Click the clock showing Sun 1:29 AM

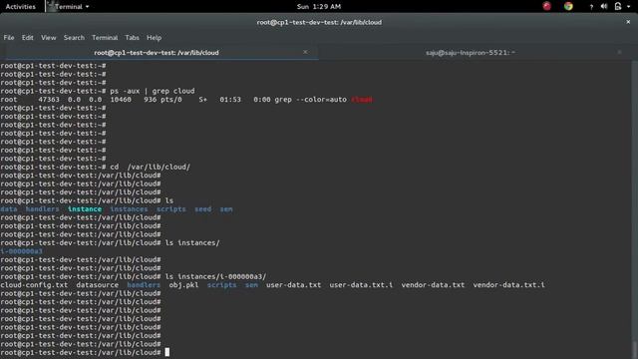point(319,7)
